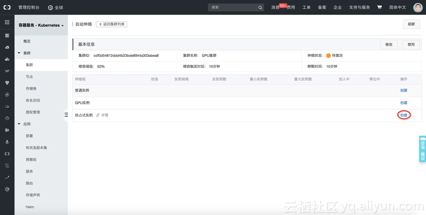Open 支持与服务 menu

359,7
